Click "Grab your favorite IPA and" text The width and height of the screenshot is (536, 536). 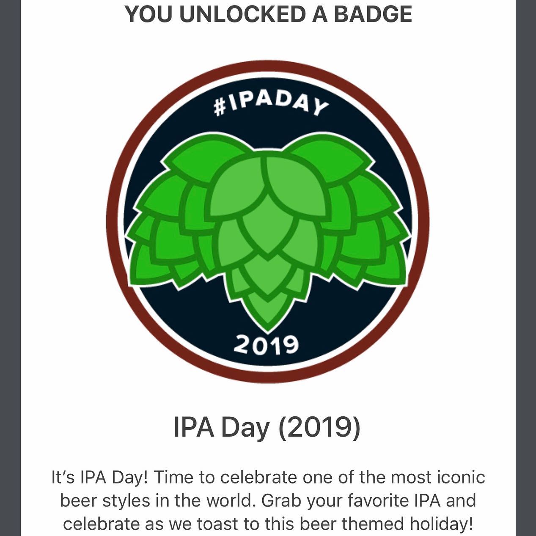pyautogui.click(x=368, y=501)
